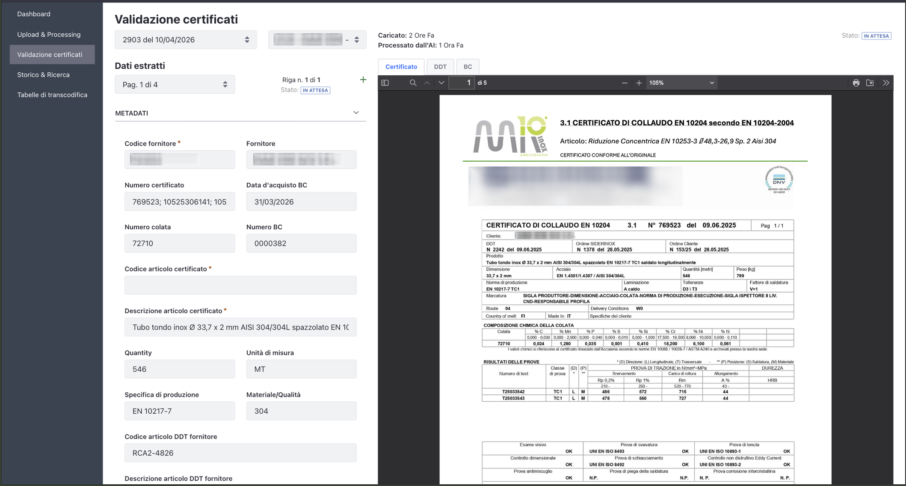This screenshot has height=486, width=906.
Task: Open the 105% zoom level dropdown
Action: (681, 83)
